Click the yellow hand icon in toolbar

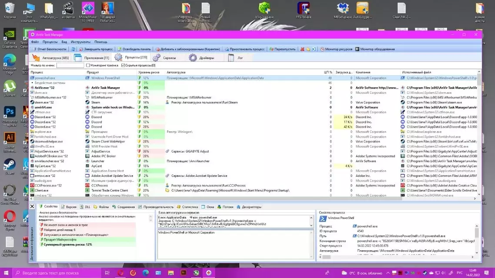point(308,49)
